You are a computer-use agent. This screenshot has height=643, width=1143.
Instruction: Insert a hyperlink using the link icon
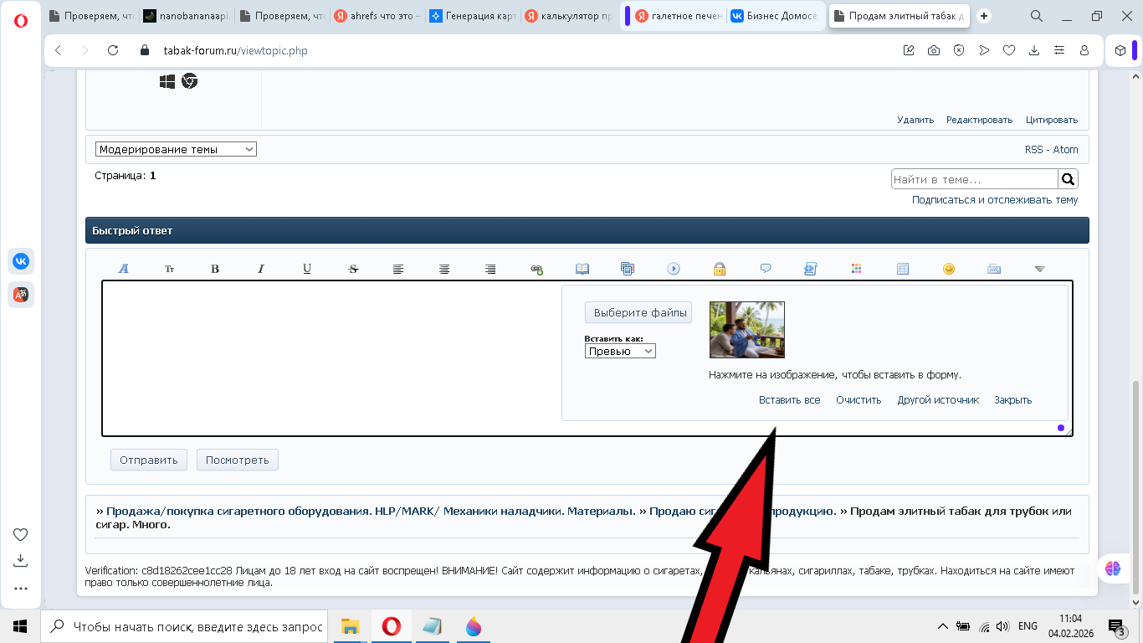536,268
